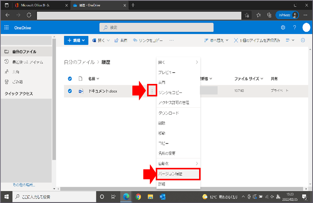This screenshot has height=203, width=313.
Task: Click the browser forward arrow
Action: coord(18,15)
